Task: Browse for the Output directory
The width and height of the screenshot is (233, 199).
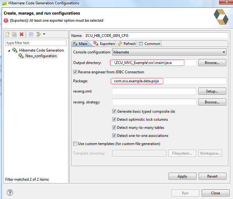Action: click(x=212, y=63)
